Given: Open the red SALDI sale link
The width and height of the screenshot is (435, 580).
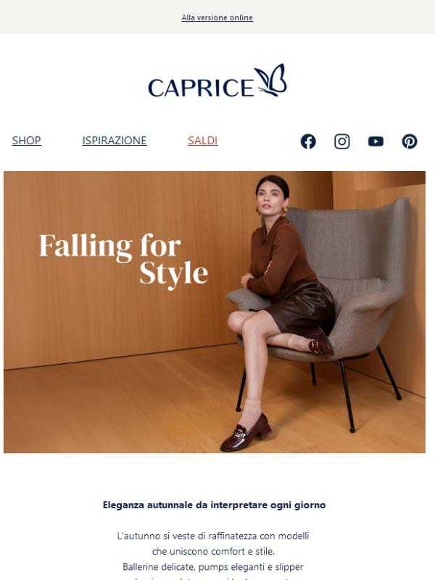Looking at the screenshot, I should coord(203,141).
